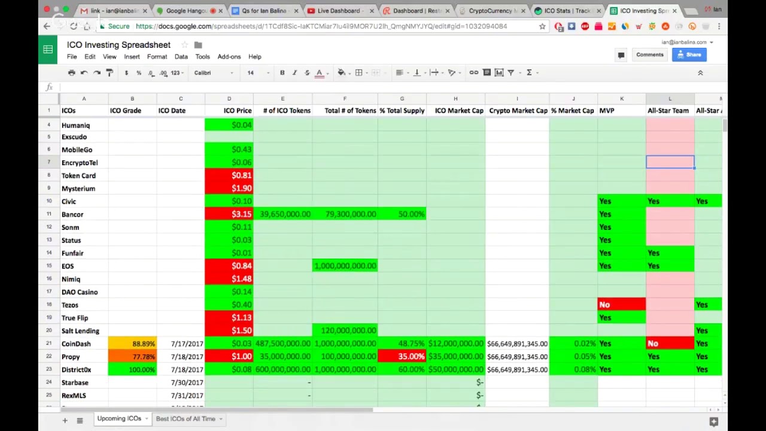This screenshot has height=431, width=766.
Task: Open the ian@ianbalina.com account dropdown
Action: [x=687, y=43]
